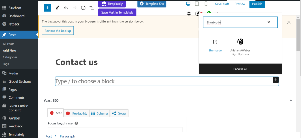Screen dimensions: 301x138
Task: Select Add New under Posts
Action: (9, 51)
